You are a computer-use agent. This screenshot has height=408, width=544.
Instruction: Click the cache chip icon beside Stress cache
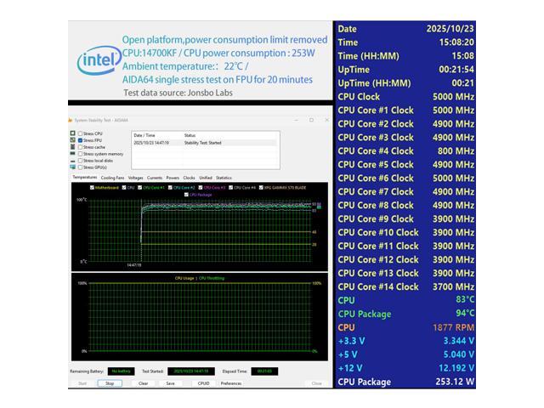point(72,147)
